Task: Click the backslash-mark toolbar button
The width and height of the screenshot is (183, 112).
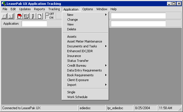Action: click(x=11, y=16)
